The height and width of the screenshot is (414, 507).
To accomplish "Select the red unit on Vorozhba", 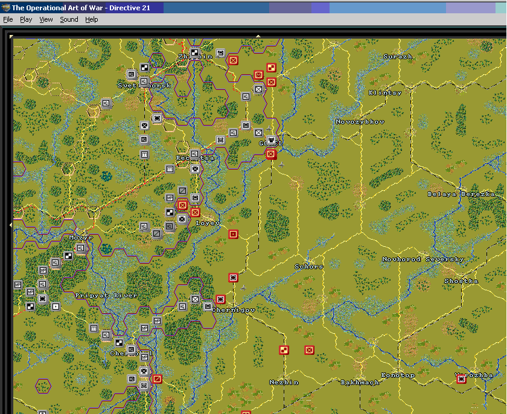I will click(x=461, y=378).
